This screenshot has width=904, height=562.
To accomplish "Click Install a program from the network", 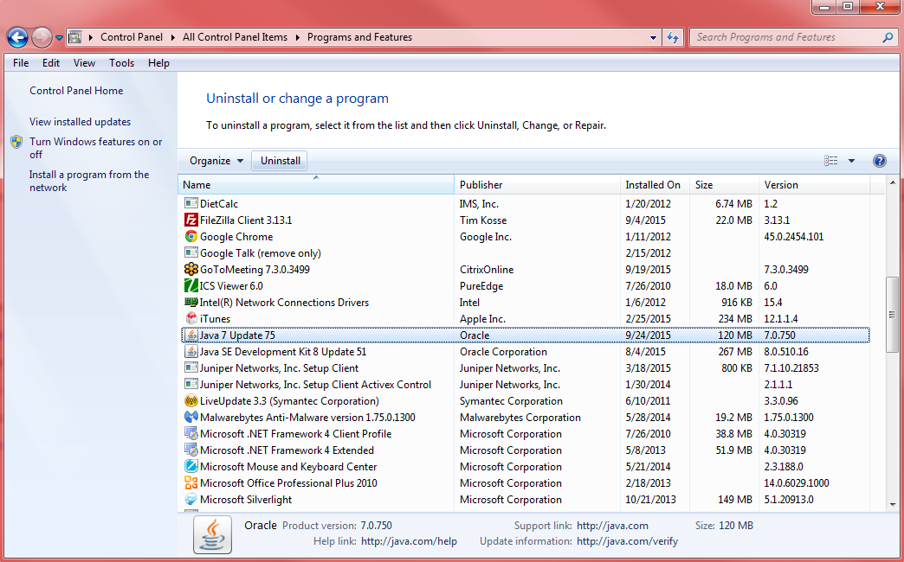I will pos(89,181).
